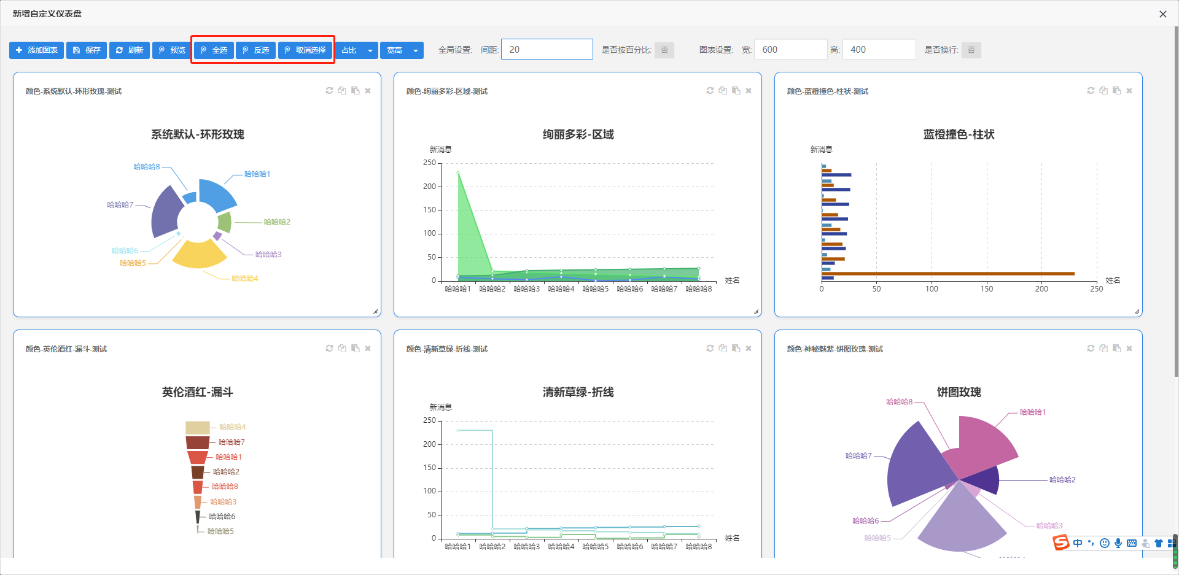Click 添加图表 to add chart
Screen dimensions: 1179x575
[36, 50]
